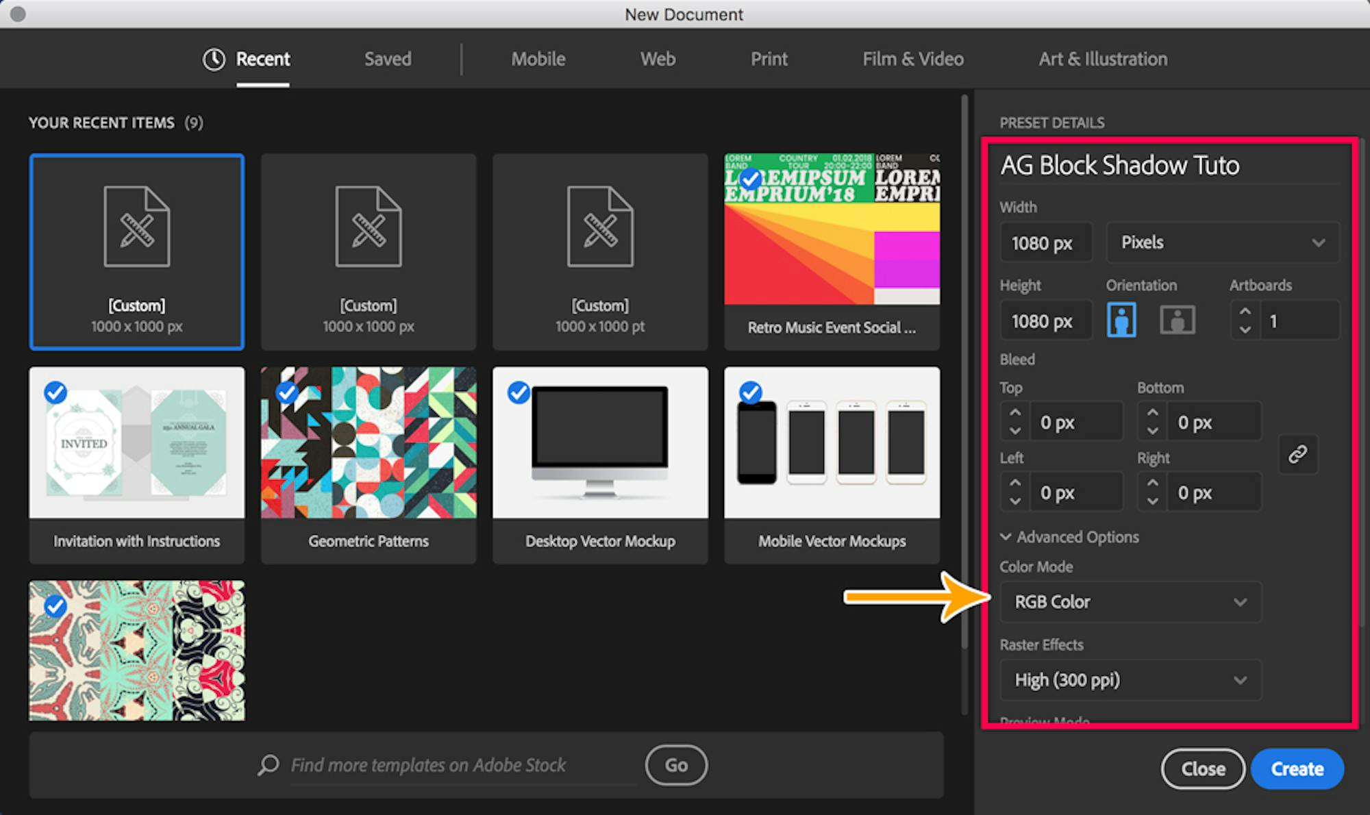This screenshot has width=1370, height=815.
Task: Click the Width input field
Action: [x=1045, y=243]
